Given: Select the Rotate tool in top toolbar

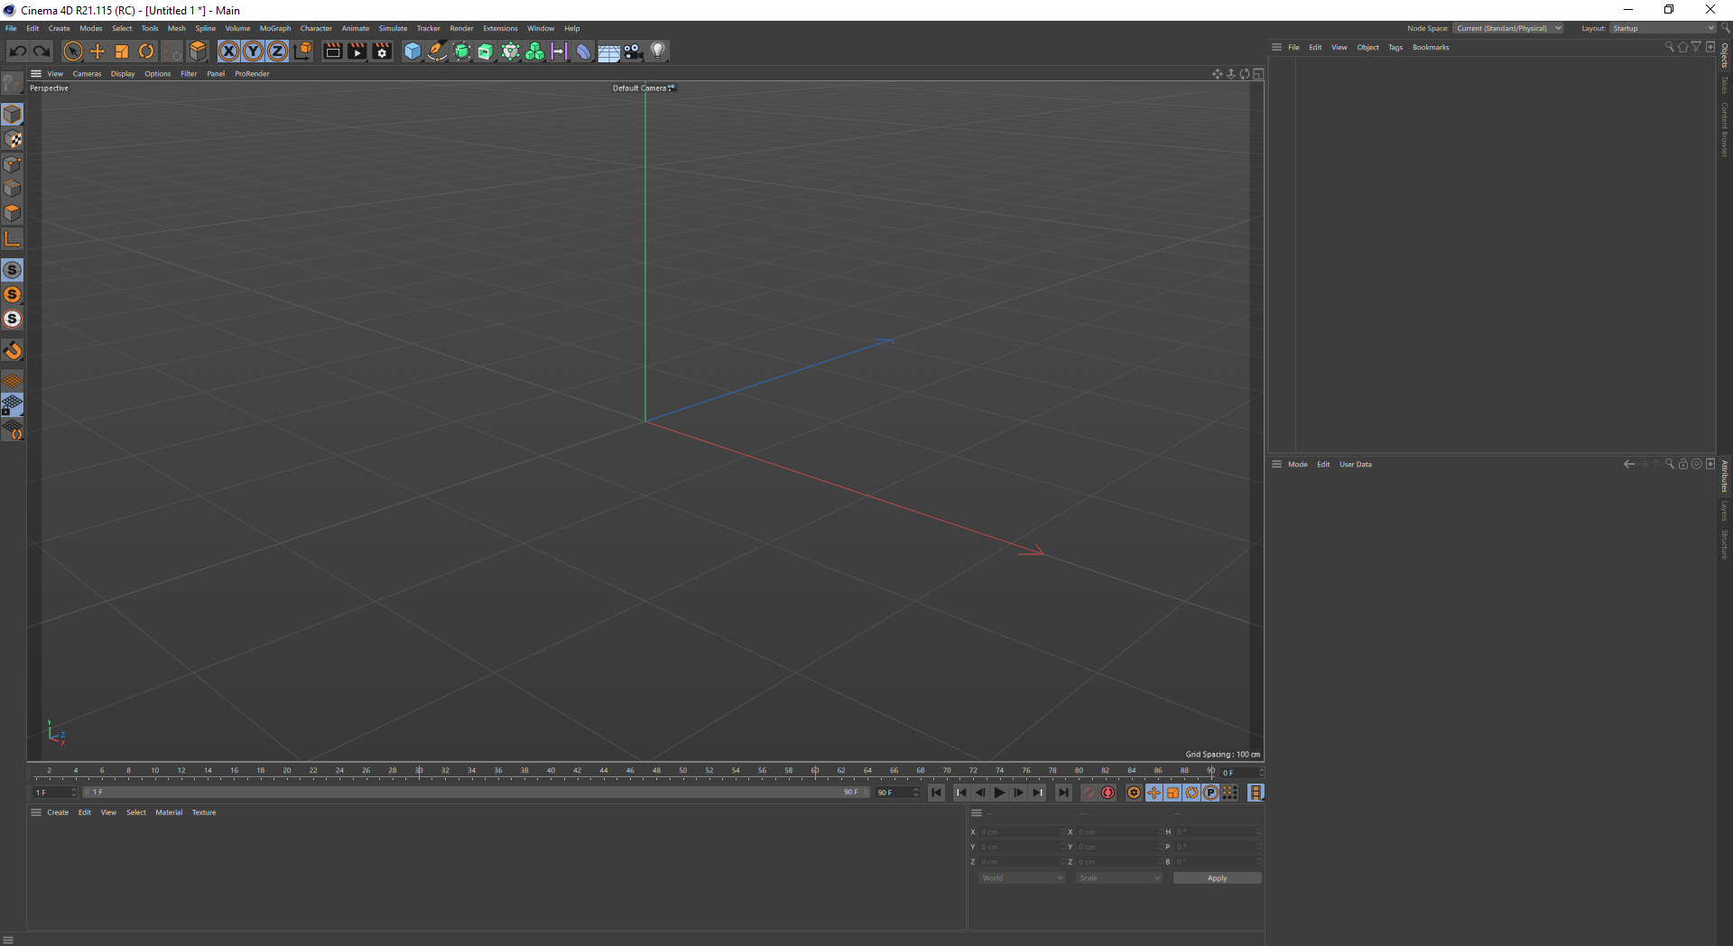Looking at the screenshot, I should (x=146, y=51).
